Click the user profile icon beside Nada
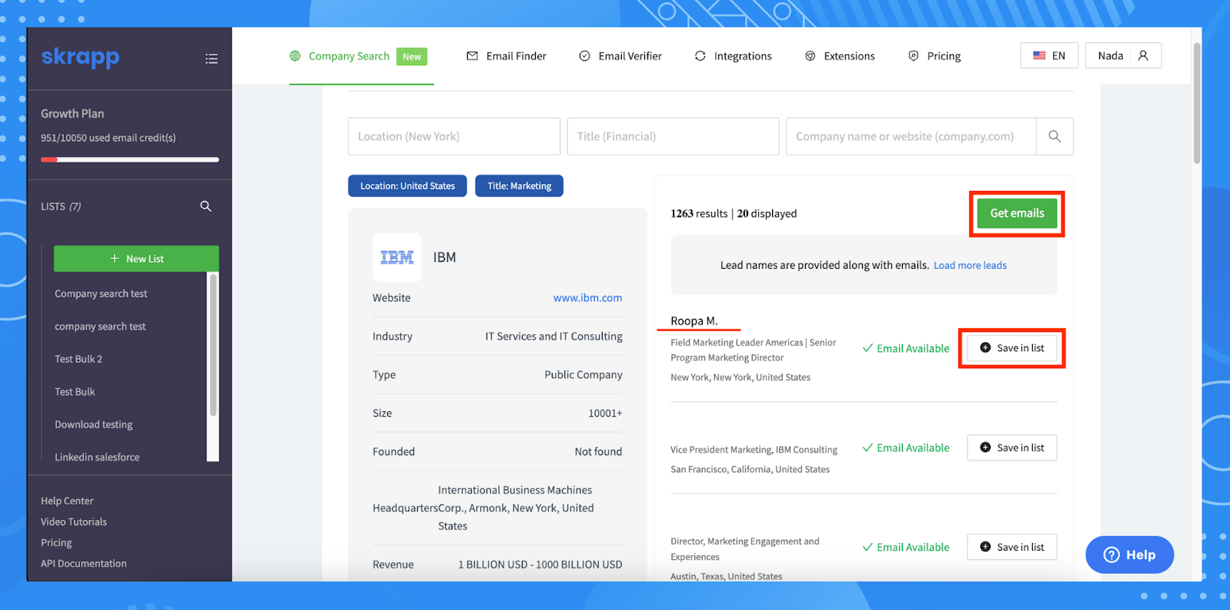 pyautogui.click(x=1143, y=55)
